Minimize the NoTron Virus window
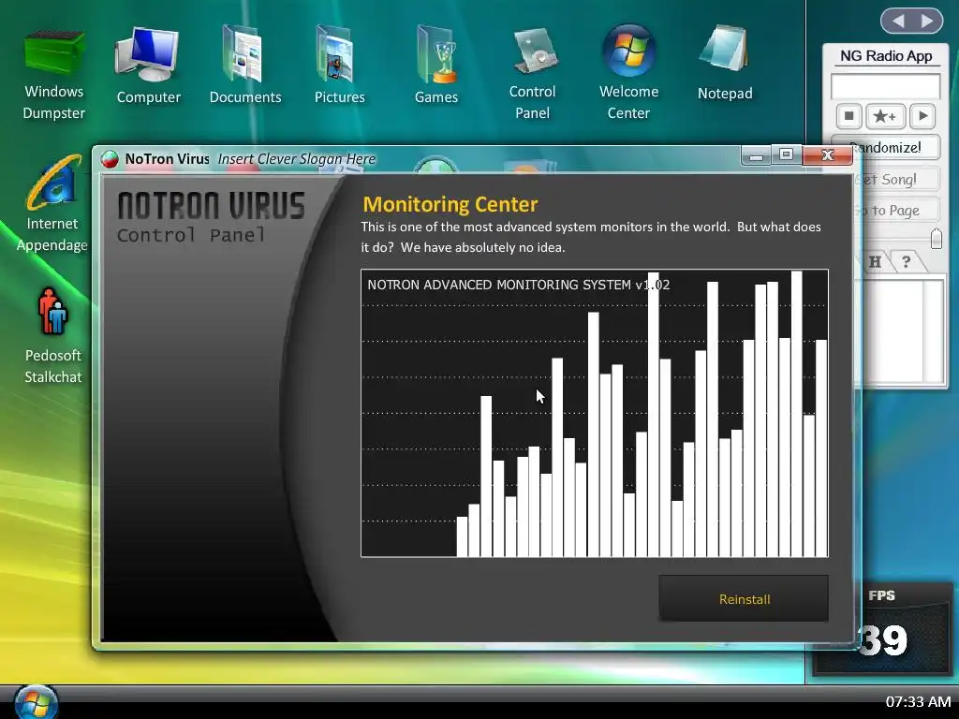 [x=756, y=156]
